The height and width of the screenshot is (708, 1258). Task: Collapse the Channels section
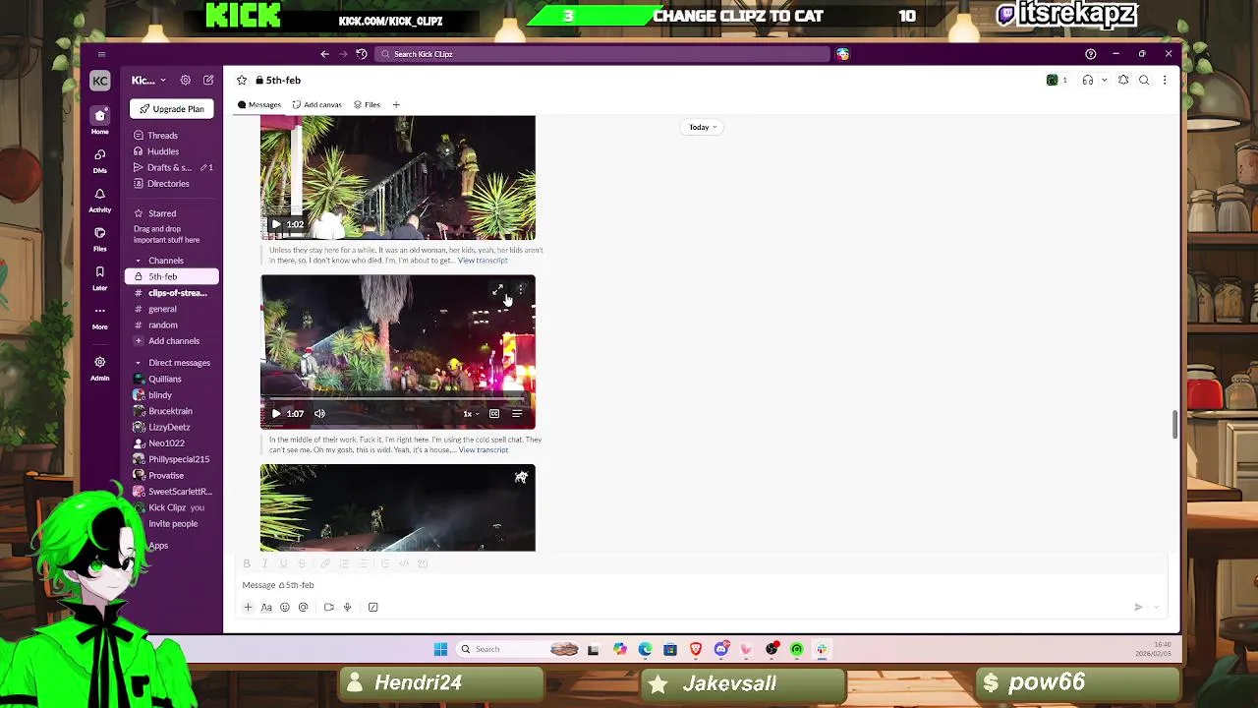(138, 261)
